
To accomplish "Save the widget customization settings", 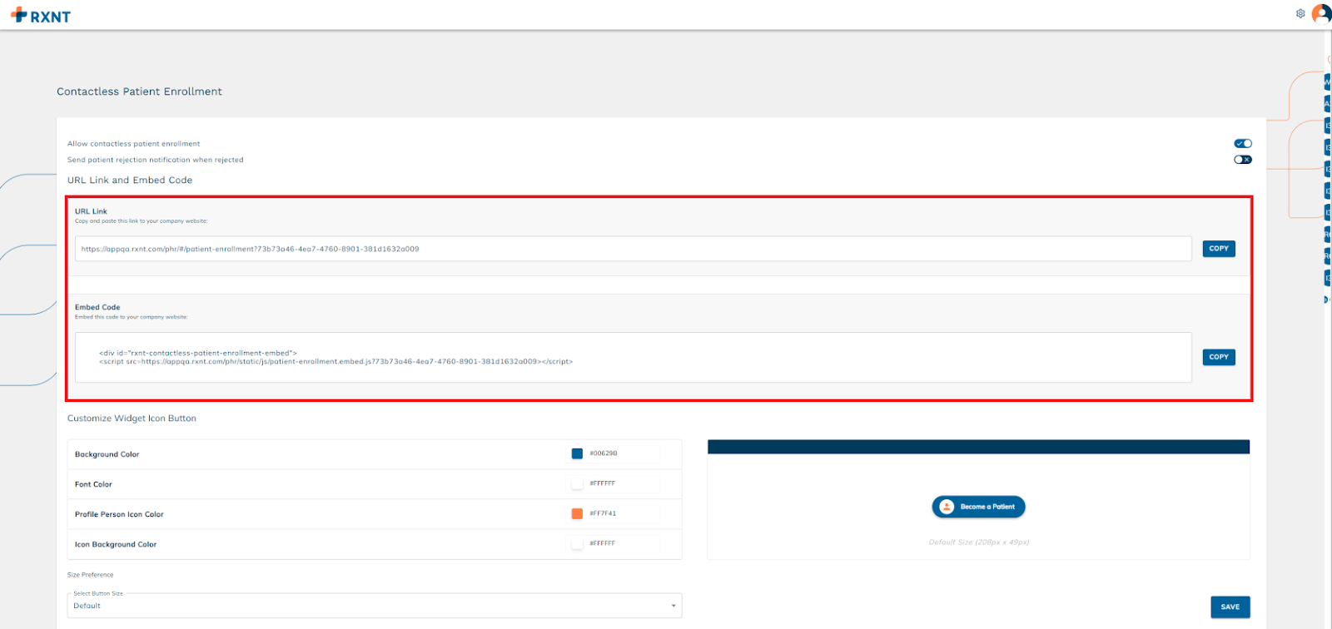I will [1230, 607].
